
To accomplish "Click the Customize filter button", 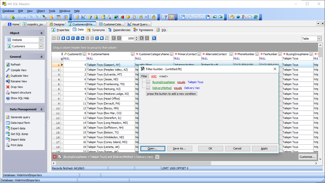I will [x=307, y=157].
